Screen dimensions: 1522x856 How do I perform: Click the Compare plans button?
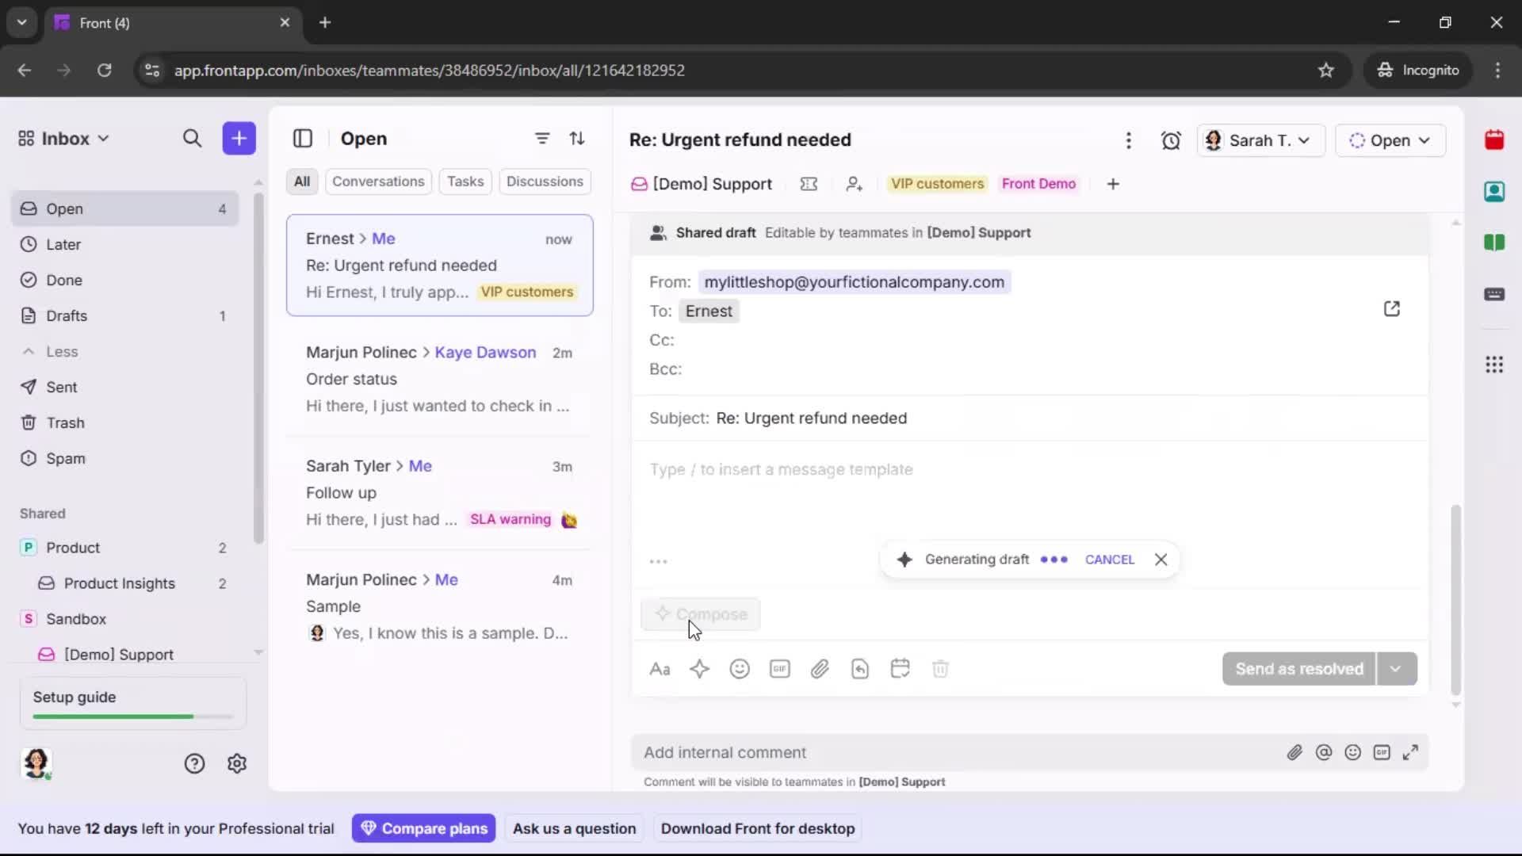(x=424, y=828)
